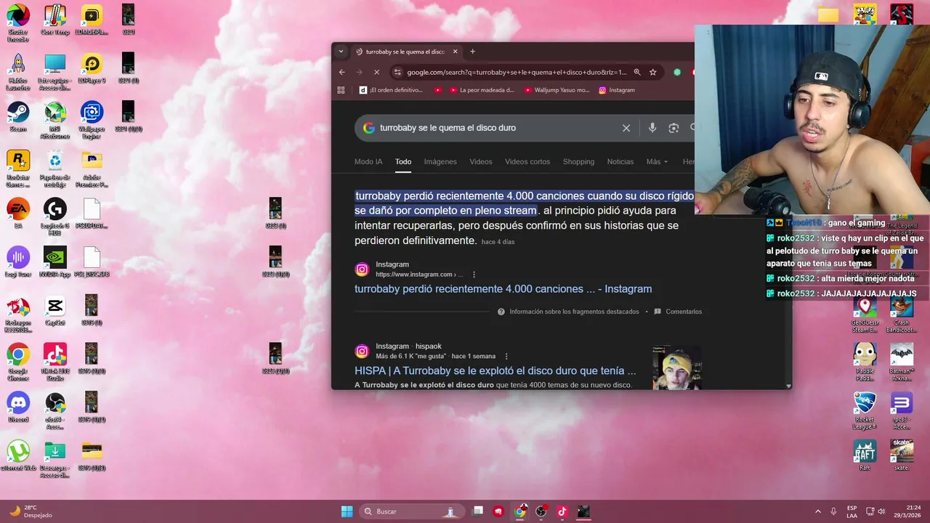Select Videos search tab
Image resolution: width=930 pixels, height=523 pixels.
point(480,162)
